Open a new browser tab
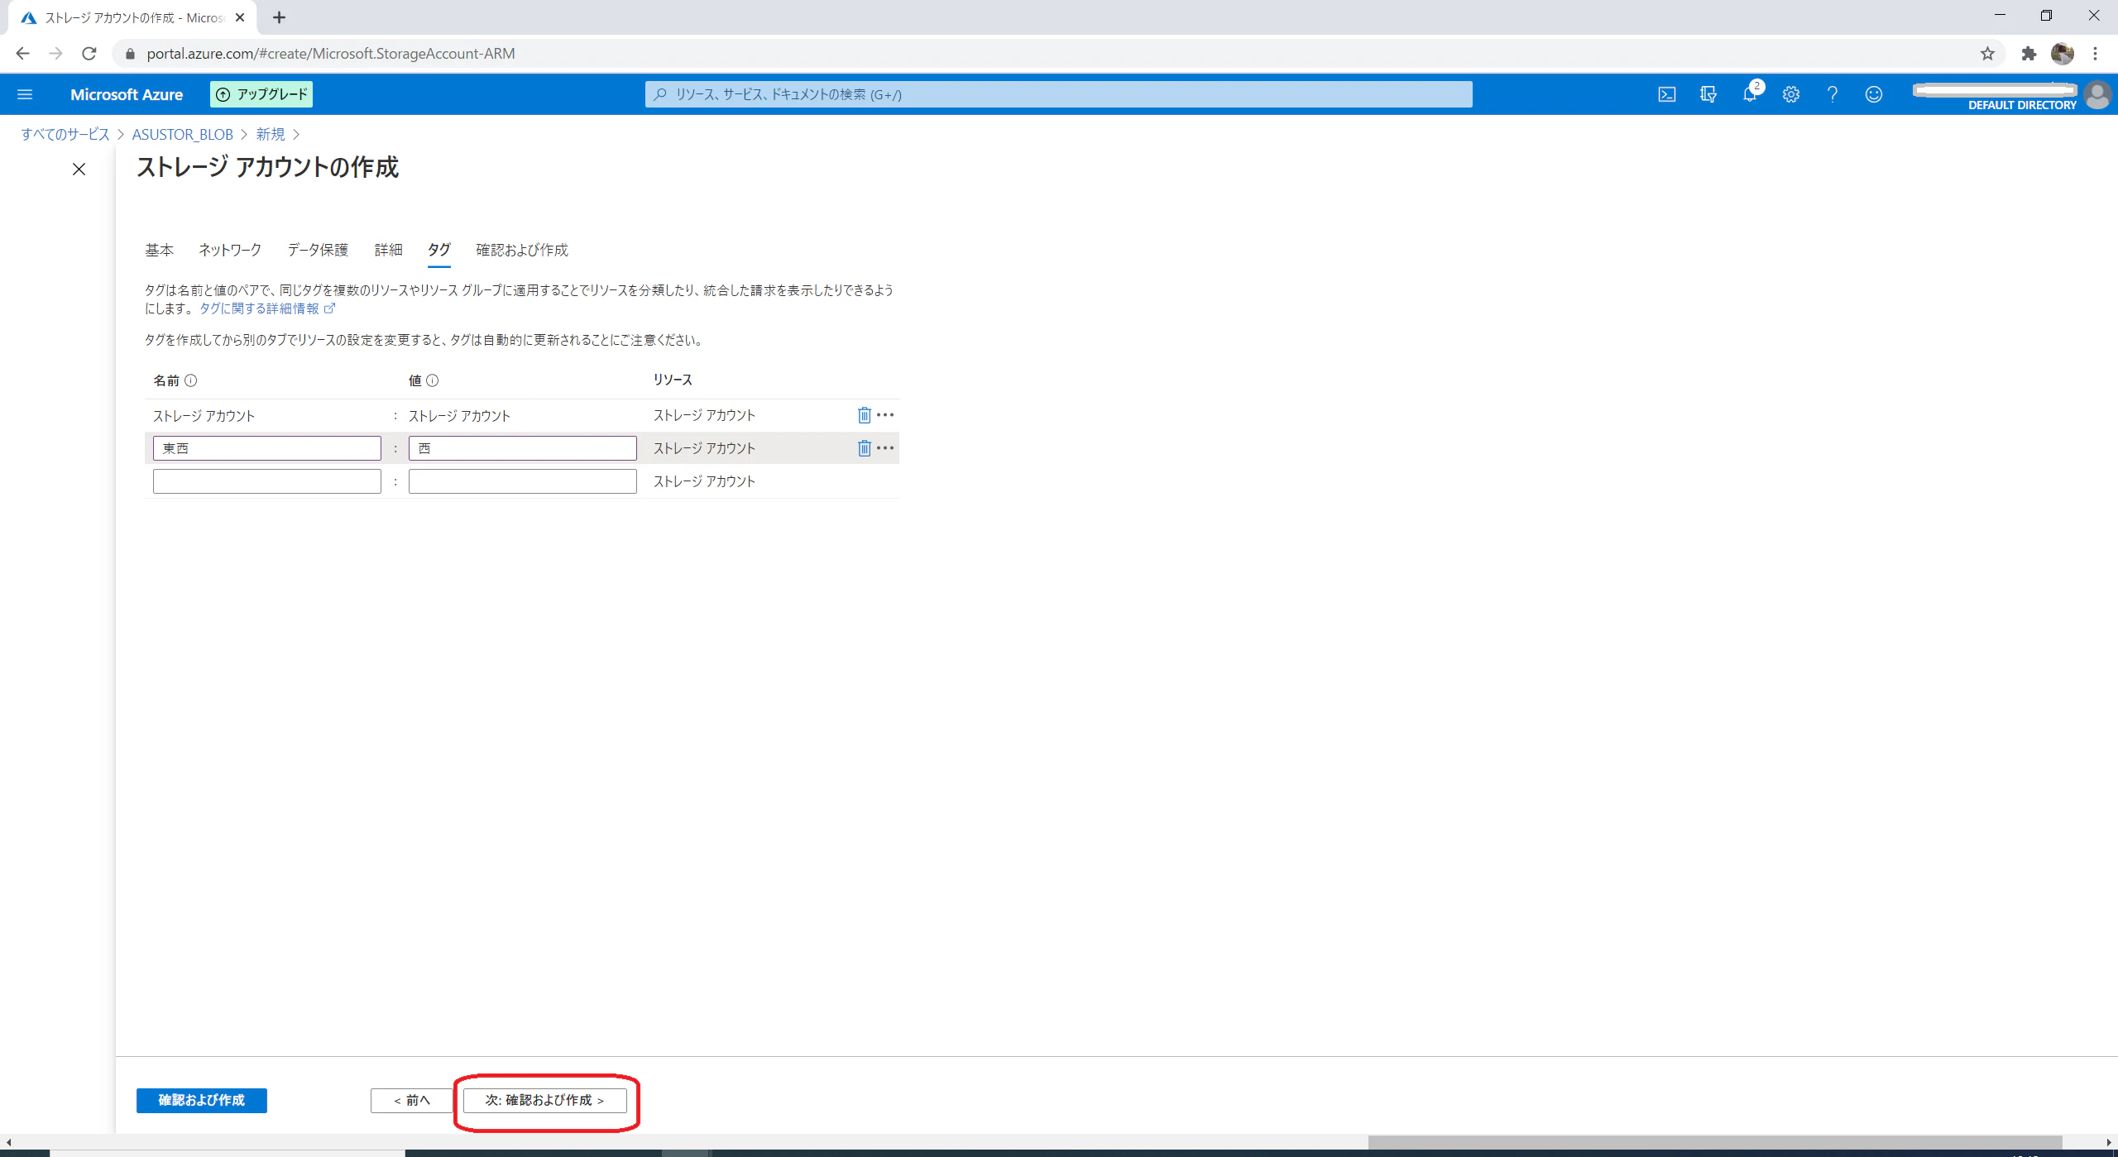The width and height of the screenshot is (2118, 1157). [280, 17]
